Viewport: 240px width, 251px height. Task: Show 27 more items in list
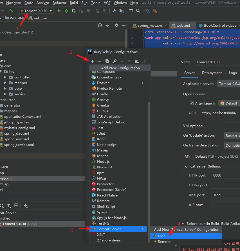point(118,240)
